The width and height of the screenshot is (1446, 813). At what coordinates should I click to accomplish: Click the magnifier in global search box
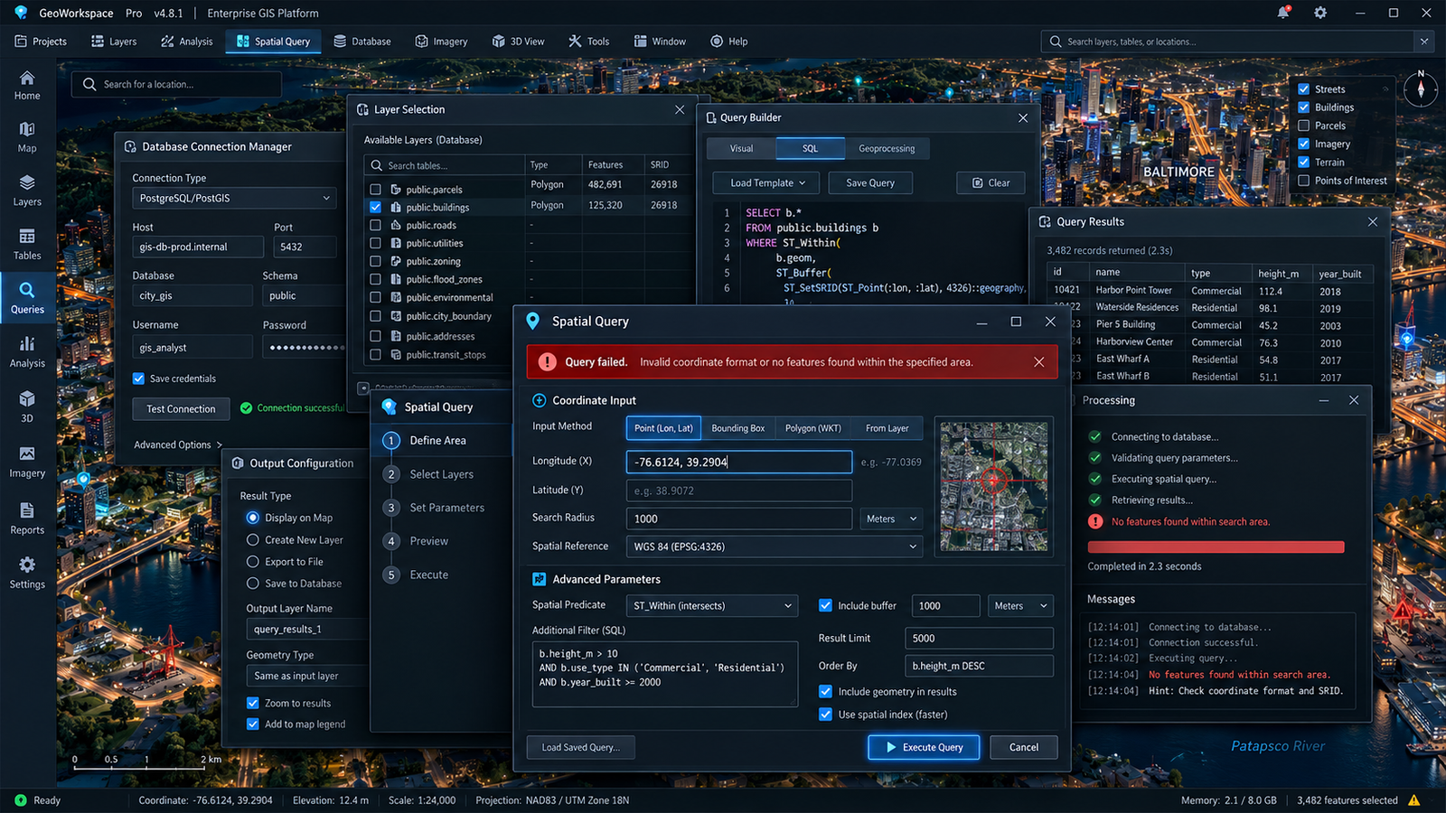point(1056,42)
